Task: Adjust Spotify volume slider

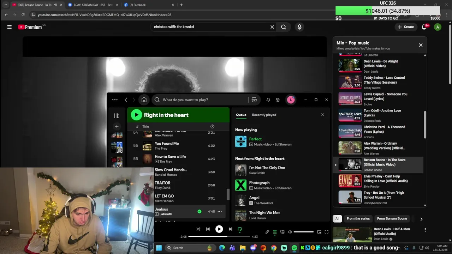Action: click(303, 232)
